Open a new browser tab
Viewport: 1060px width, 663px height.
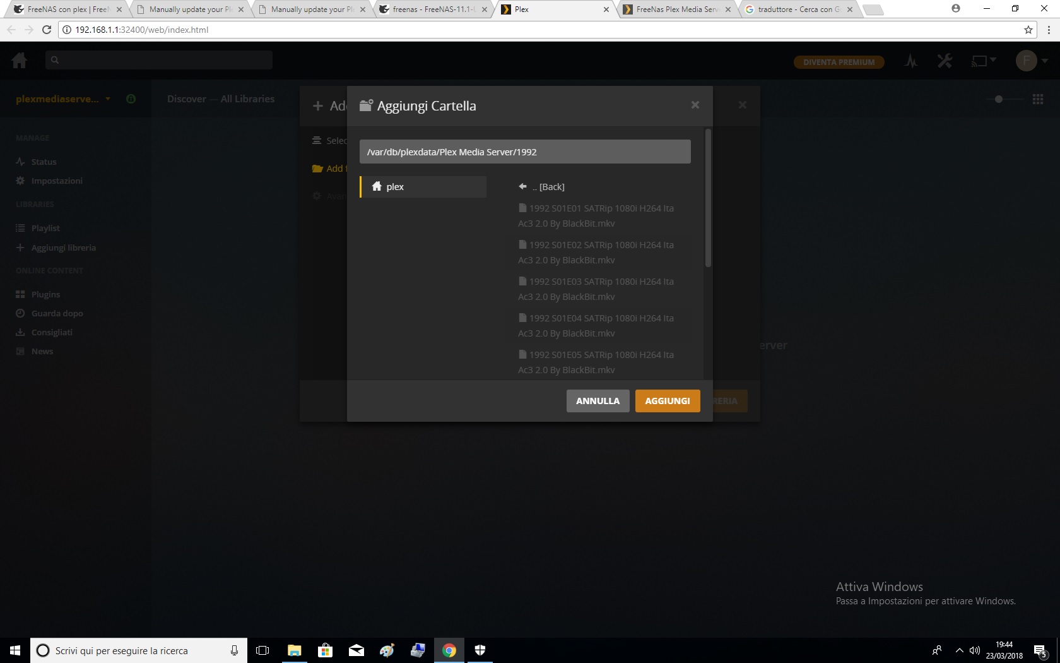coord(873,9)
